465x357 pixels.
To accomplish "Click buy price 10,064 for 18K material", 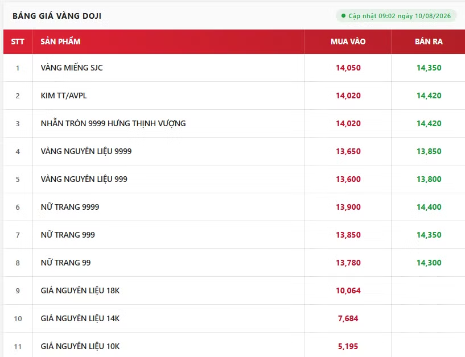I will pos(348,290).
